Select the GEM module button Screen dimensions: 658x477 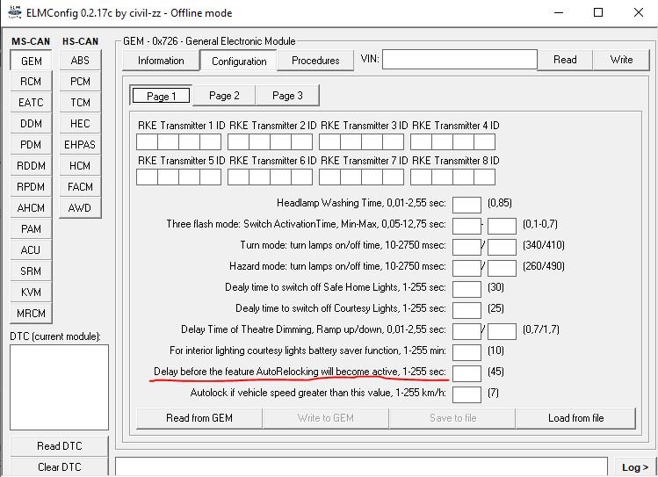(31, 61)
